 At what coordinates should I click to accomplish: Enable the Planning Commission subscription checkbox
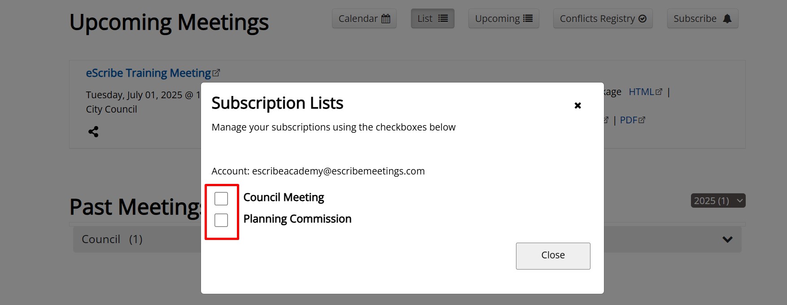[221, 220]
